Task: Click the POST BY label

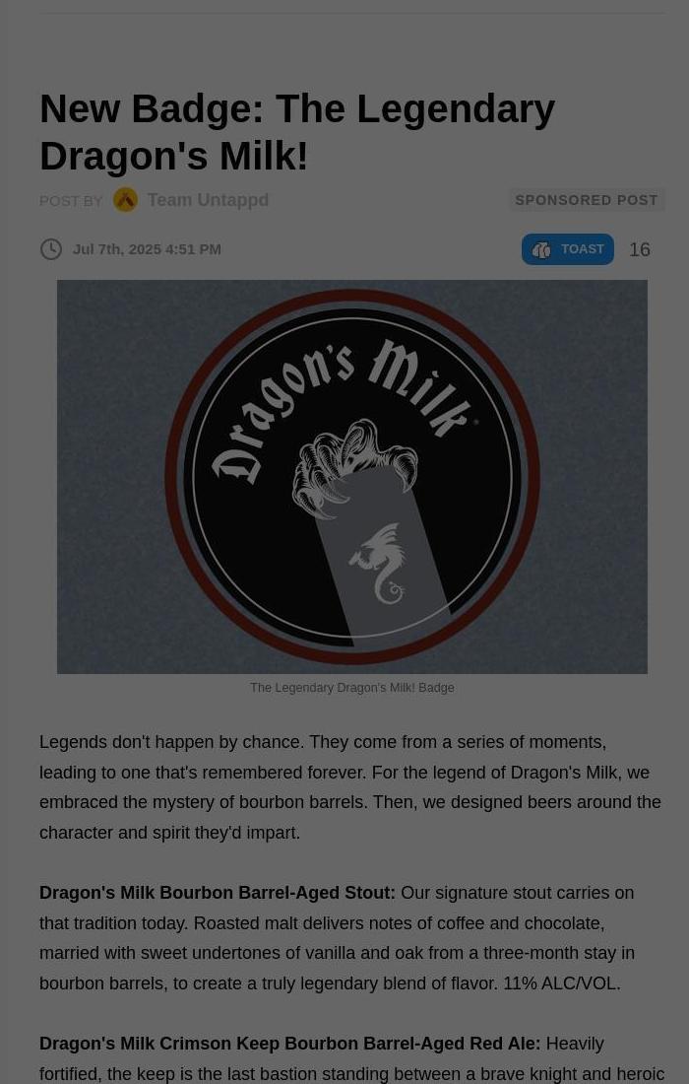Action: click(71, 201)
